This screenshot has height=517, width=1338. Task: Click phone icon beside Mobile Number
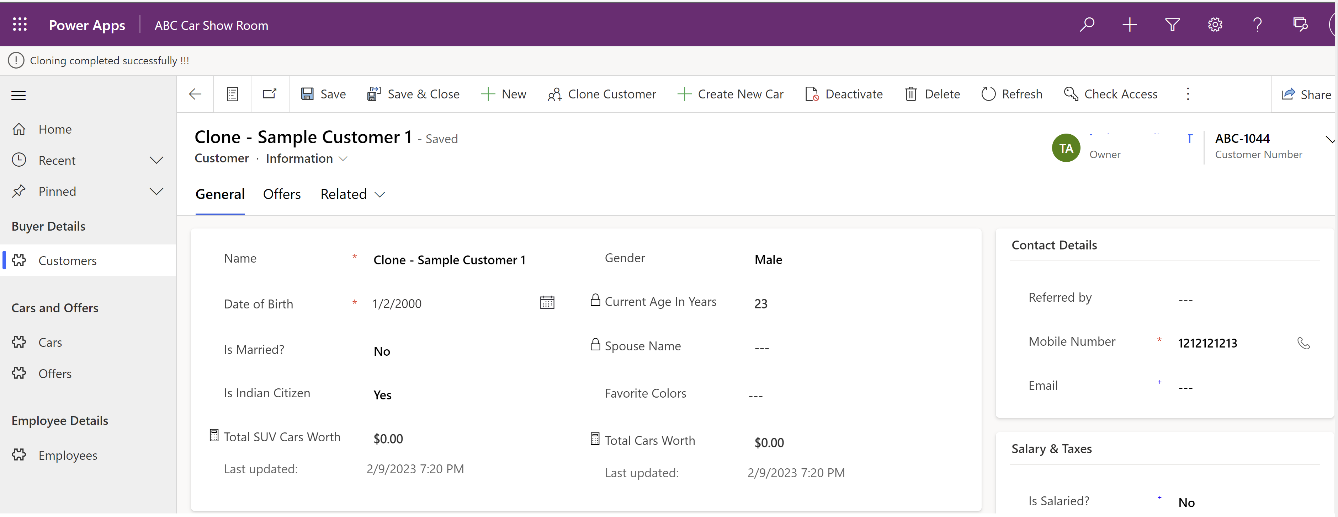click(1303, 343)
